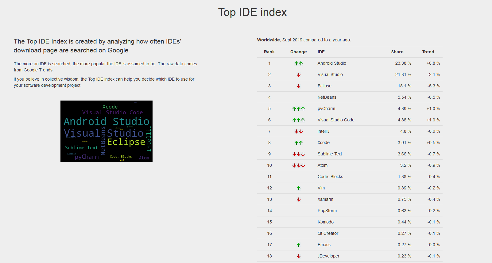Click the 4.88 % share value
492x263 pixels.
405,120
